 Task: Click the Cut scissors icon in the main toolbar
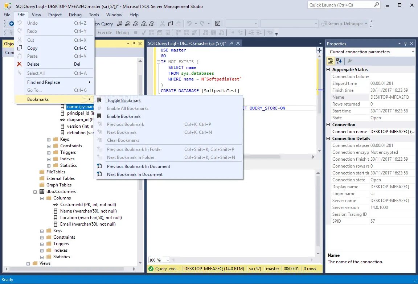pyautogui.click(x=162, y=24)
